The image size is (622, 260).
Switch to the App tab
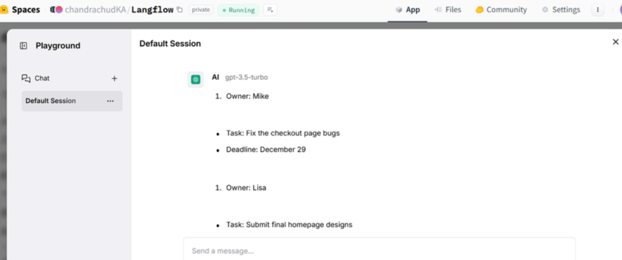coord(408,10)
